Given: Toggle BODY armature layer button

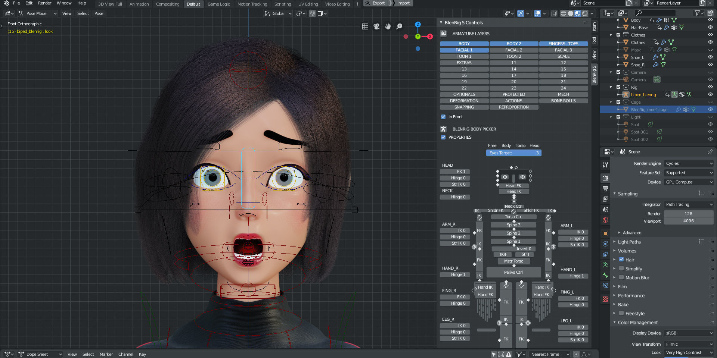Looking at the screenshot, I should 464,44.
